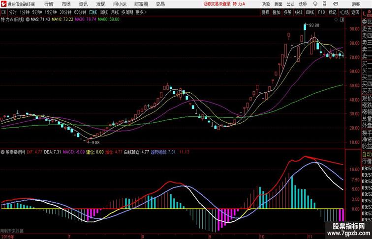Screen dimensions: 372x239
Task: Switch to 1分钟 period
Action: [x=25, y=12]
